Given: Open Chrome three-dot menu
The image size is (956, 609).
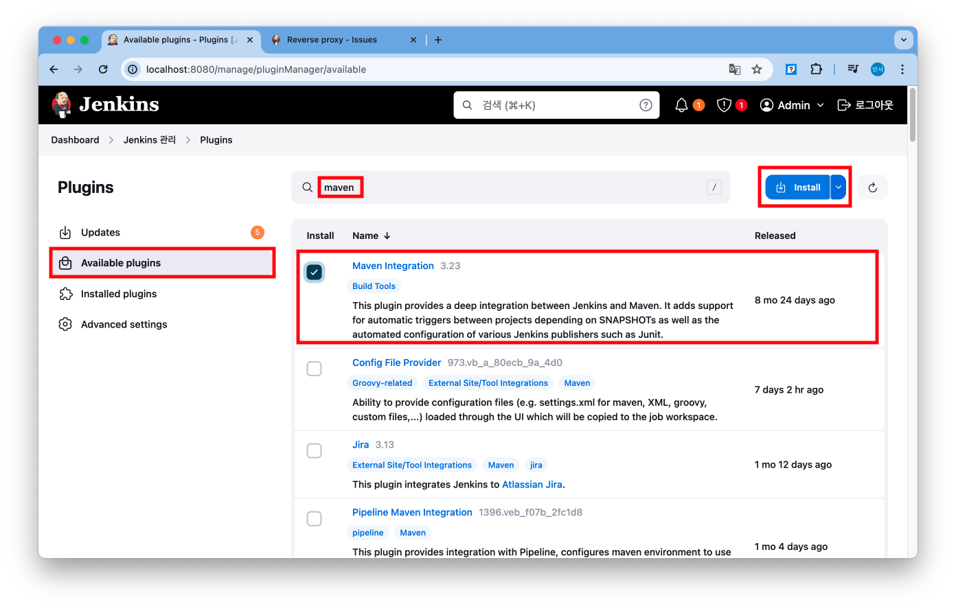Looking at the screenshot, I should [x=902, y=69].
